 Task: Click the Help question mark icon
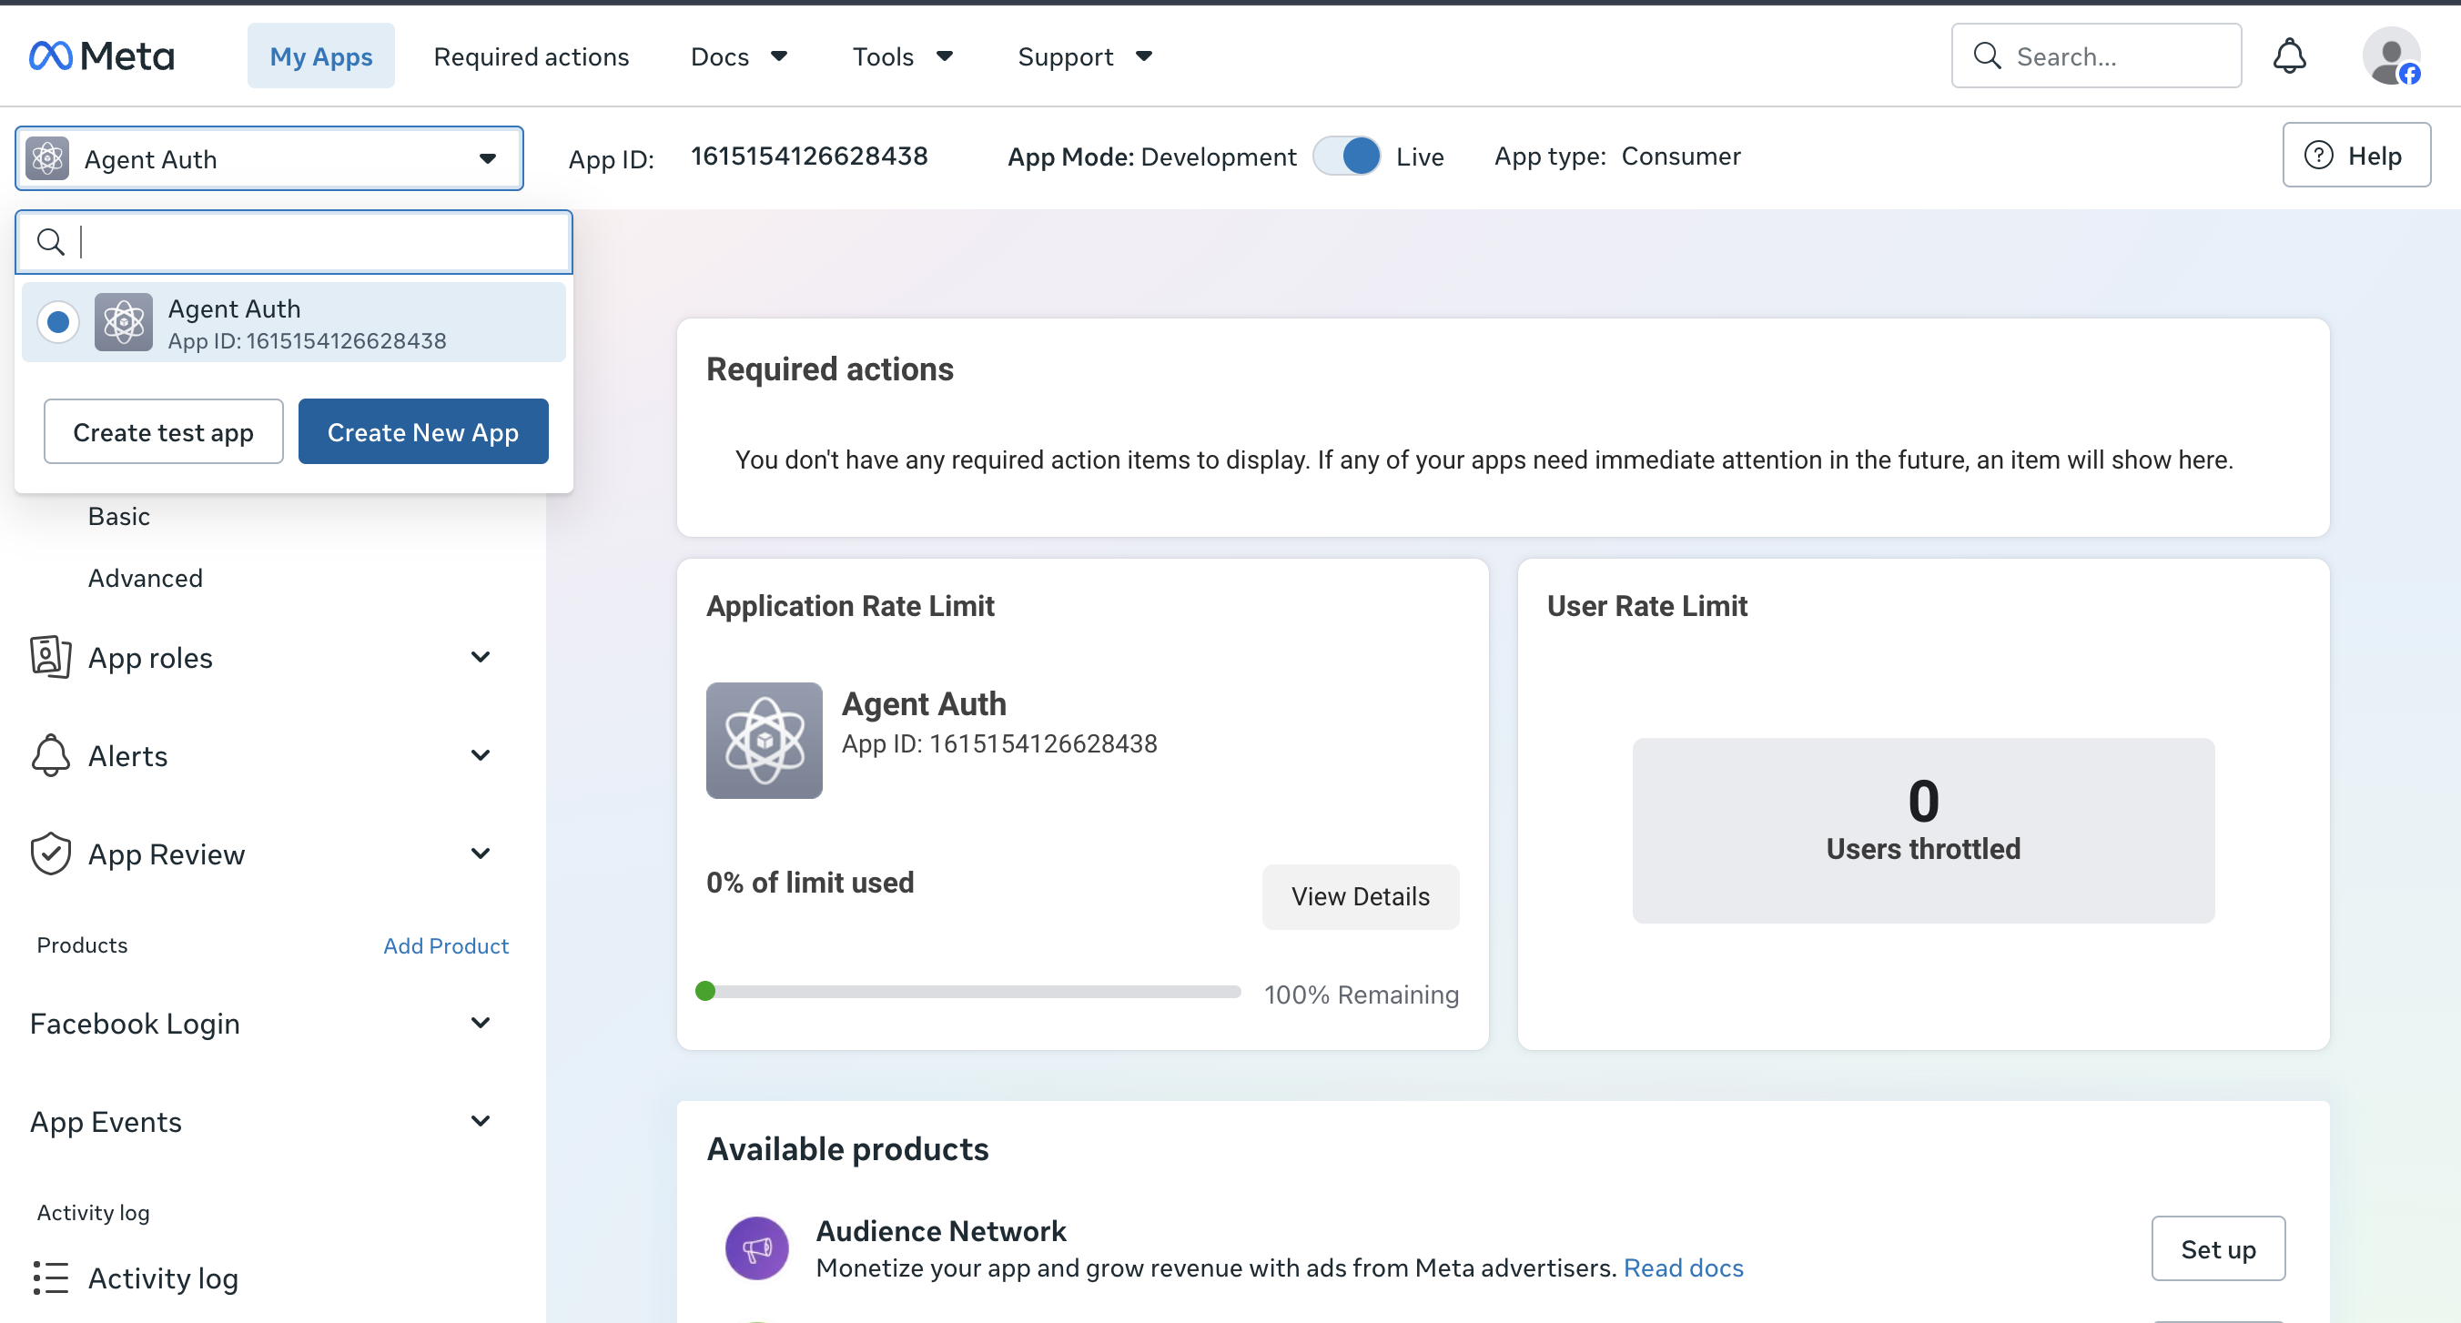coord(2319,155)
